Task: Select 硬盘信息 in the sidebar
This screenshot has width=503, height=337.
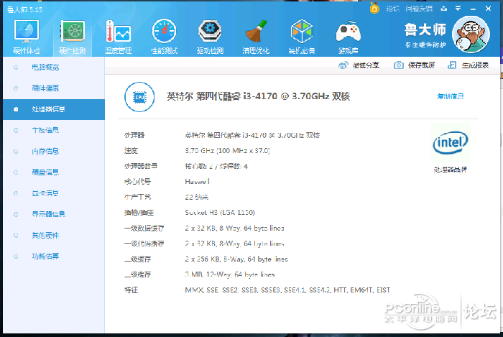Action: click(54, 172)
